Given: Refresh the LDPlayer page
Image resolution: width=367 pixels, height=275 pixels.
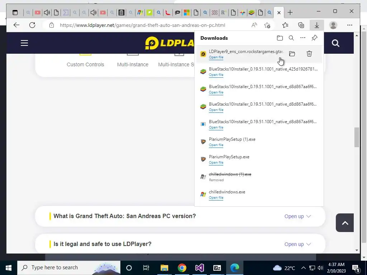Looking at the screenshot, I should [x=32, y=25].
